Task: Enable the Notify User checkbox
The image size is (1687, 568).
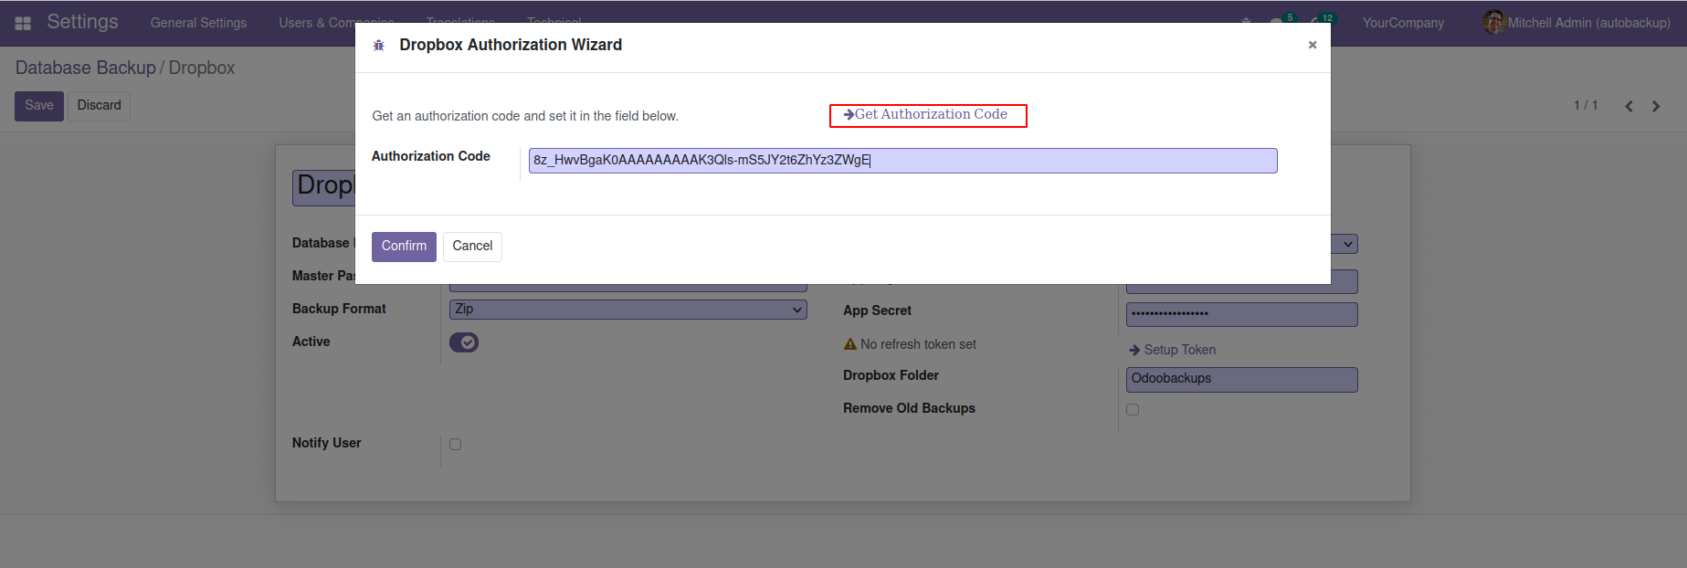Action: [x=456, y=445]
